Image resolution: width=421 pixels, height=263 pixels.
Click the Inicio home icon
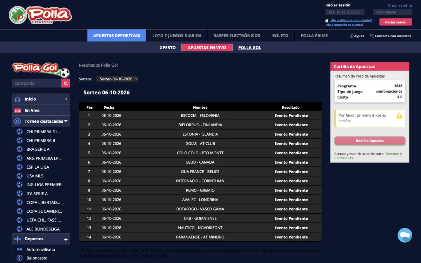coord(18,99)
